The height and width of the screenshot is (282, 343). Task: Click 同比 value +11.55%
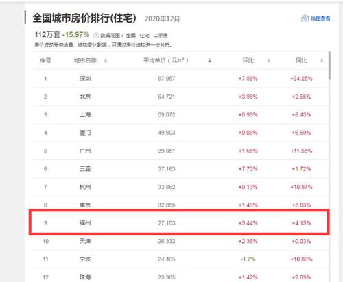coord(301,151)
